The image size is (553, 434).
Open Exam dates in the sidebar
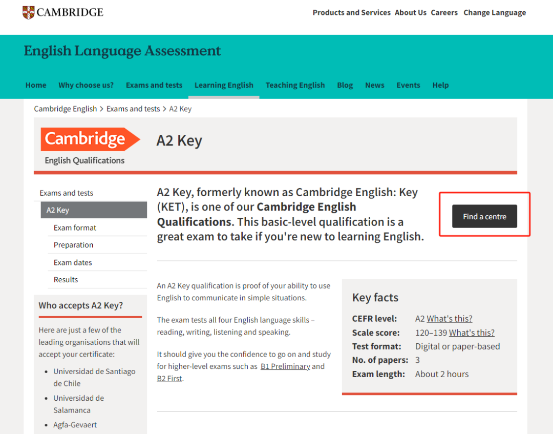click(x=73, y=262)
